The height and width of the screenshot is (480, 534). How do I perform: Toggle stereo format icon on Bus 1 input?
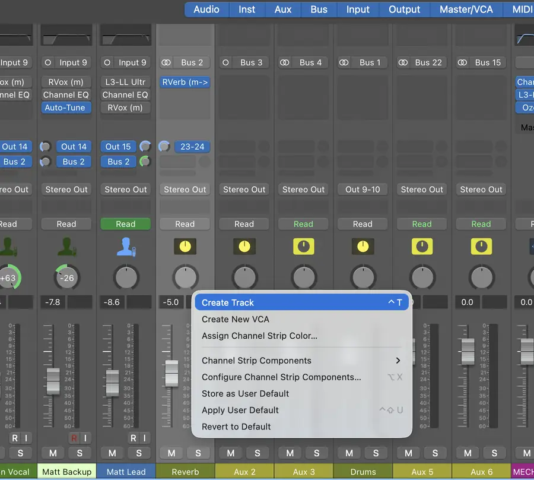point(344,63)
